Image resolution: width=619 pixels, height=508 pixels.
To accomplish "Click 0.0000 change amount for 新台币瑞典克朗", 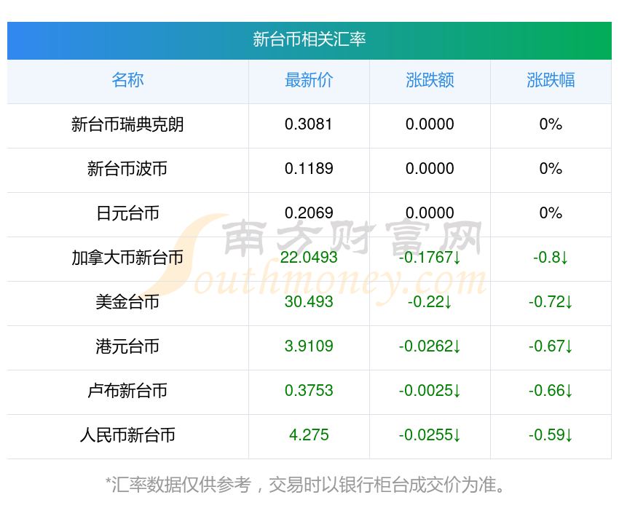I will point(430,124).
